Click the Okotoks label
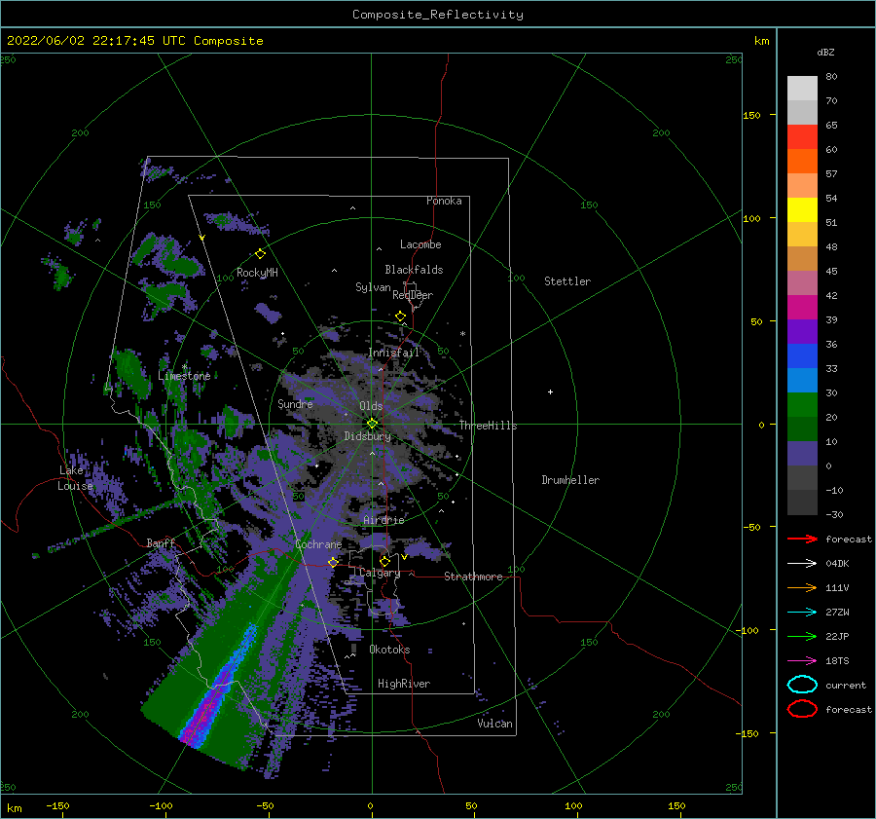The height and width of the screenshot is (819, 876). point(389,650)
